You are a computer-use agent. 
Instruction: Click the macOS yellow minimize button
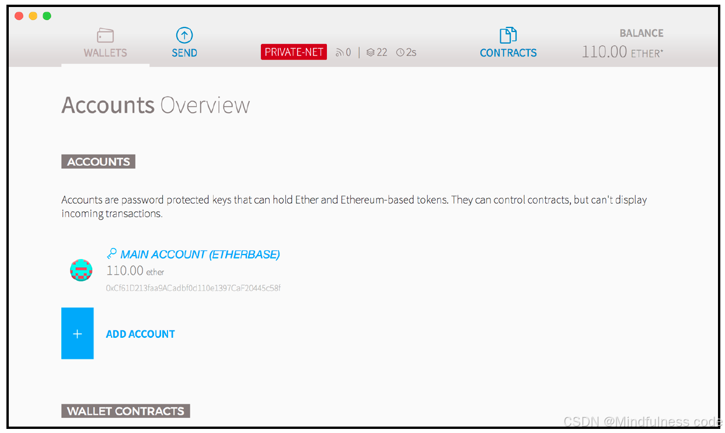pyautogui.click(x=33, y=16)
